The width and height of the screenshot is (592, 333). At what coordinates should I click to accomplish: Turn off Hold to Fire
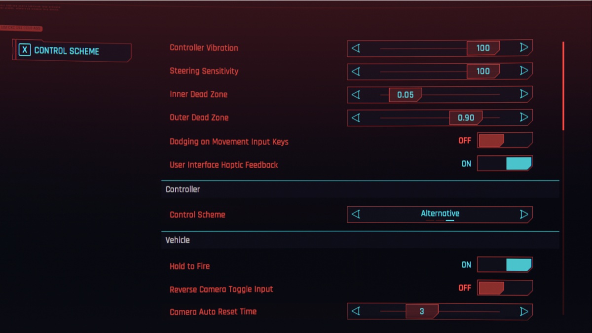pos(504,264)
